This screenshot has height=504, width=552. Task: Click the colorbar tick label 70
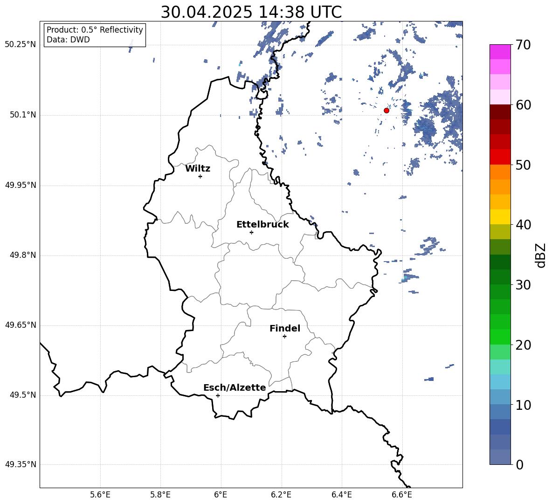click(523, 45)
